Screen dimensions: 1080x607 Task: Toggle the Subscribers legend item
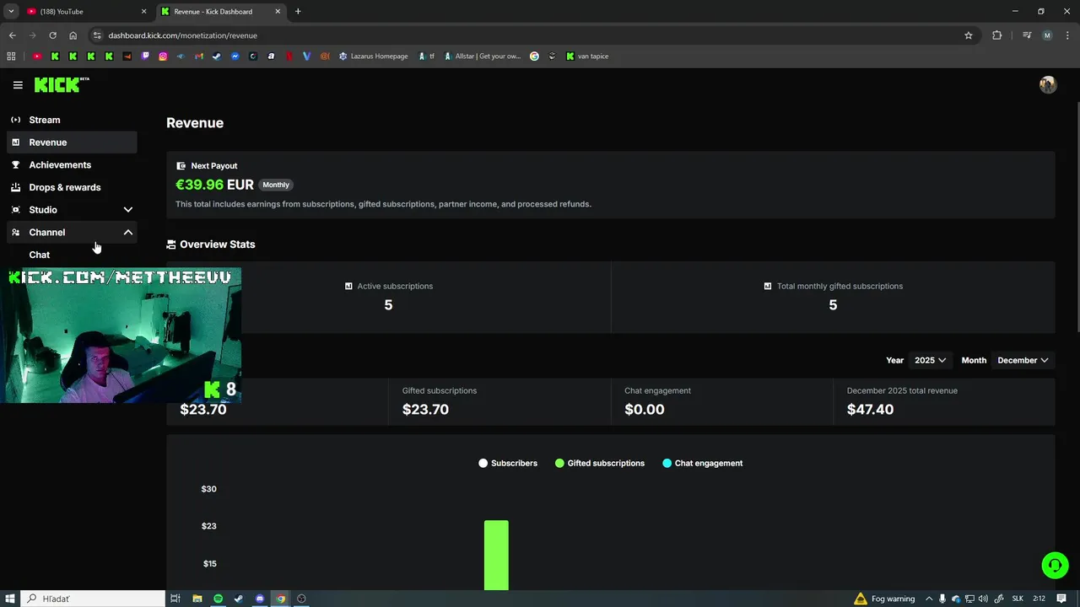[x=508, y=463]
